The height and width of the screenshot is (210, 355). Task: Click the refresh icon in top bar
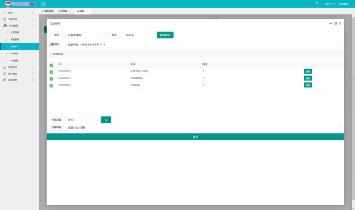pos(317,3)
